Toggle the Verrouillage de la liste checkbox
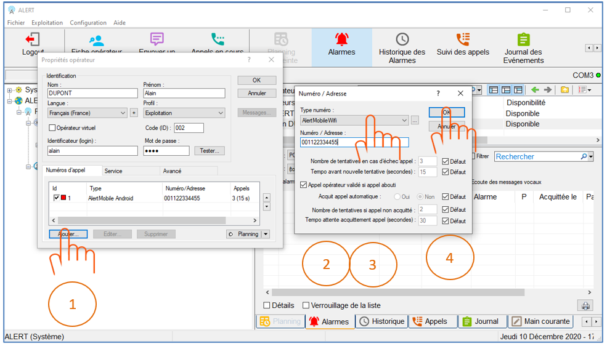This screenshot has height=346, width=607. 306,305
